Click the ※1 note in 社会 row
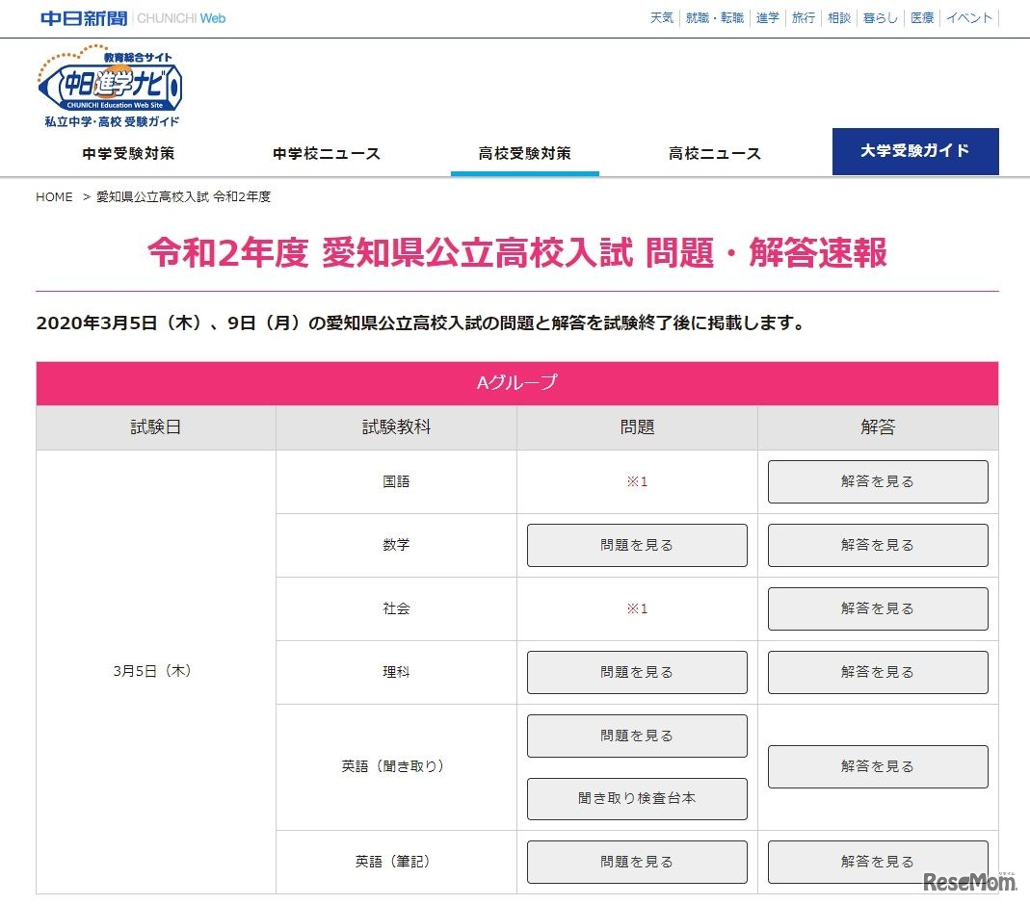The height and width of the screenshot is (904, 1030). coord(637,608)
